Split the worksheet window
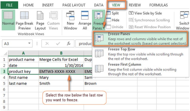The height and width of the screenshot is (111, 190). [x=112, y=13]
